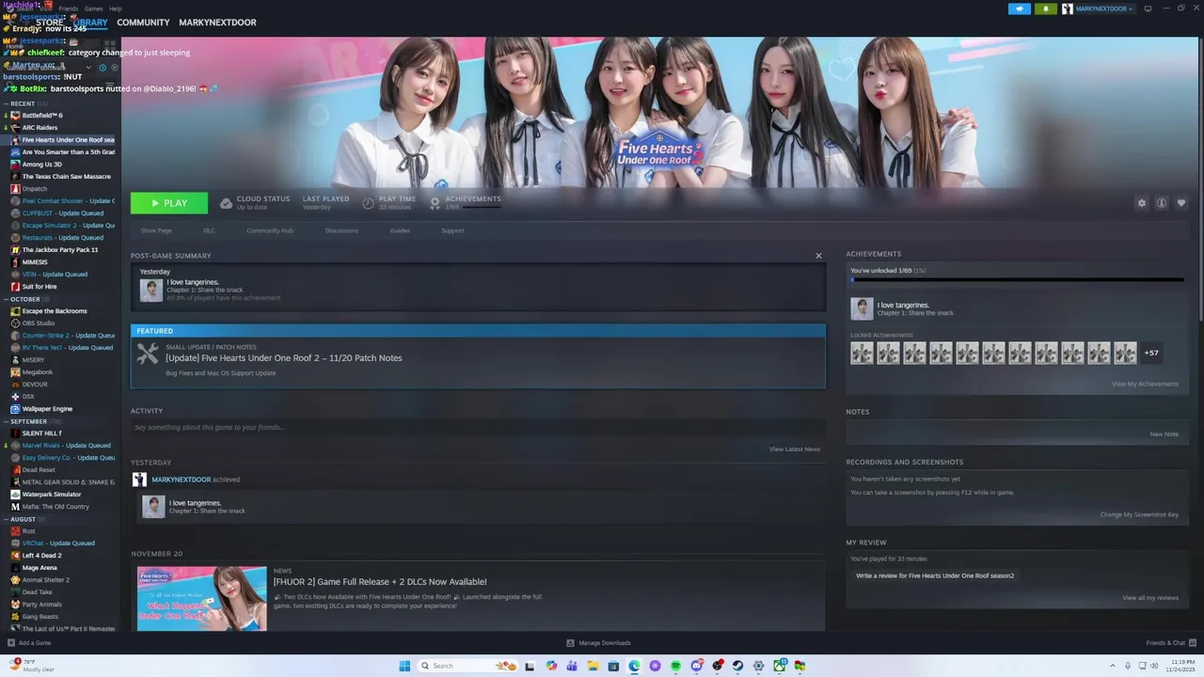This screenshot has height=677, width=1204.
Task: Add game to favorites heart
Action: coord(1181,203)
